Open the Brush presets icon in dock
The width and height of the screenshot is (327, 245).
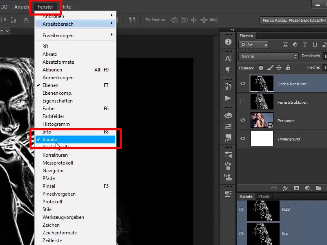(x=228, y=155)
